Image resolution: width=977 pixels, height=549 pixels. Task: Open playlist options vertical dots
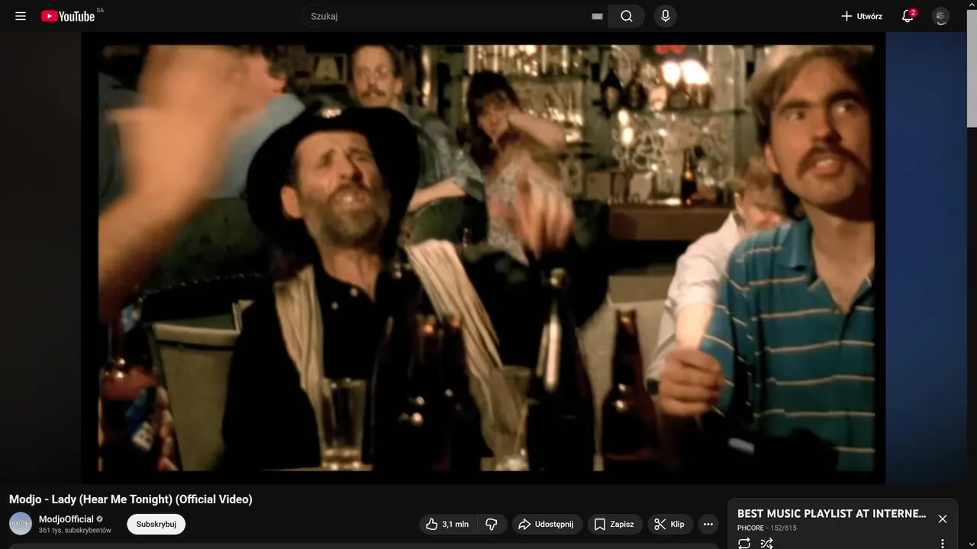(942, 544)
